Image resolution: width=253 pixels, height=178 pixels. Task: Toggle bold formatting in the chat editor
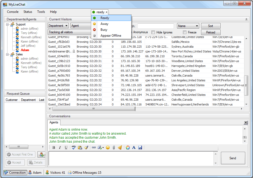[x=54, y=147]
